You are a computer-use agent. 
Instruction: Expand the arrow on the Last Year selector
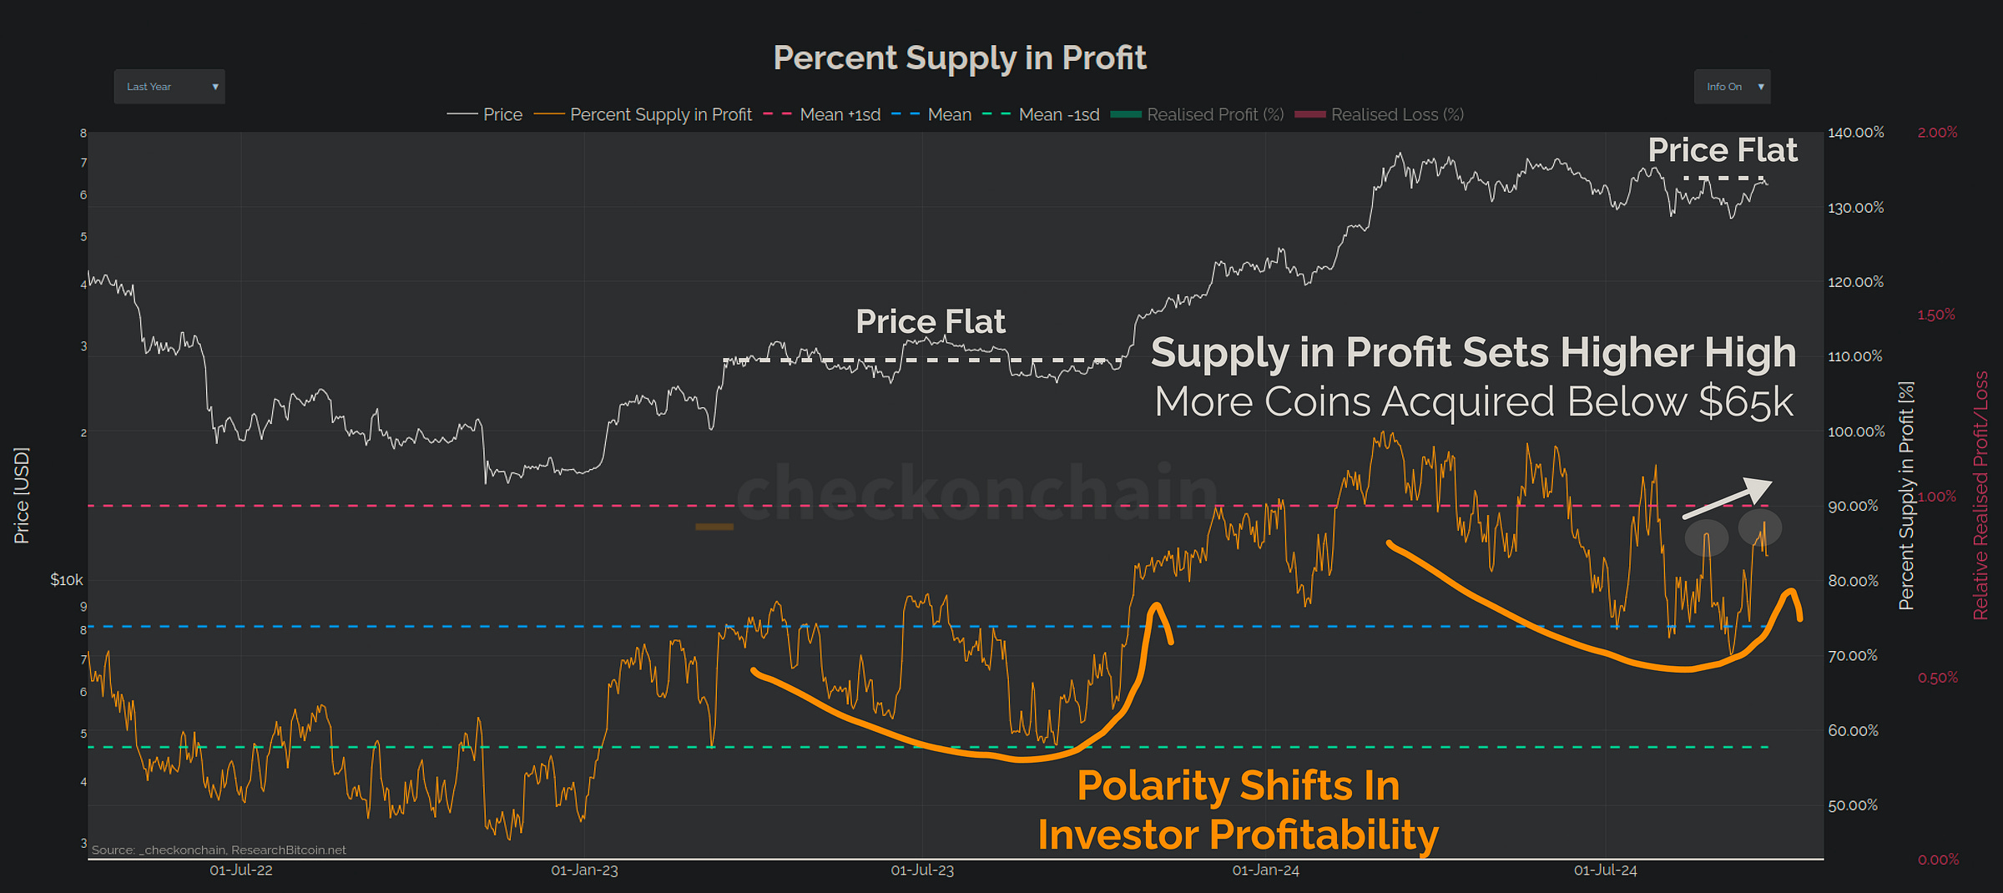(x=215, y=86)
